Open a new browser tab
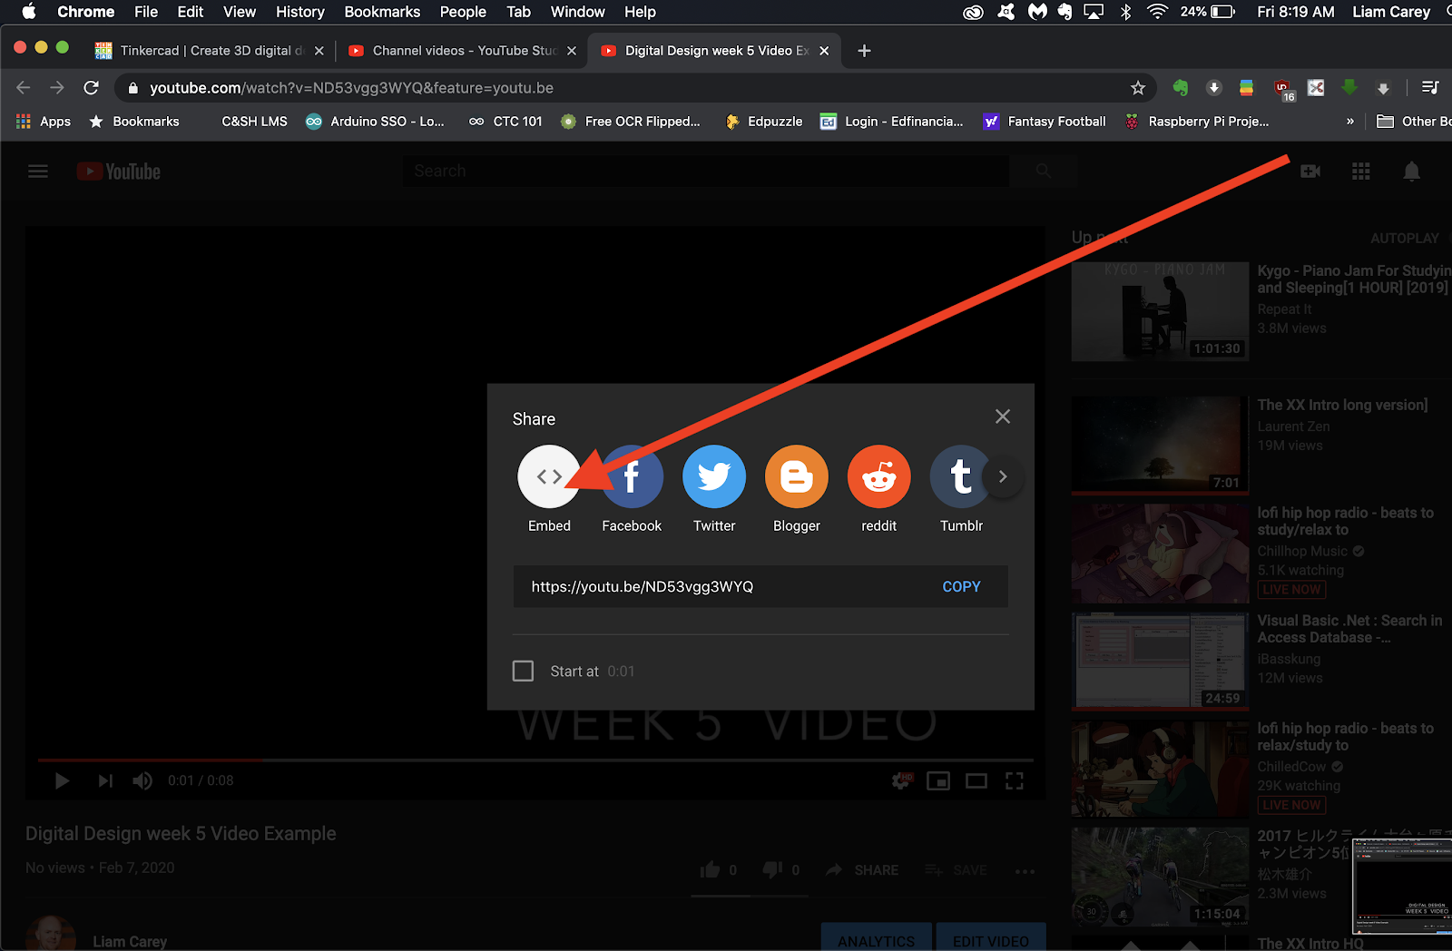Viewport: 1452px width, 951px height. click(x=864, y=51)
